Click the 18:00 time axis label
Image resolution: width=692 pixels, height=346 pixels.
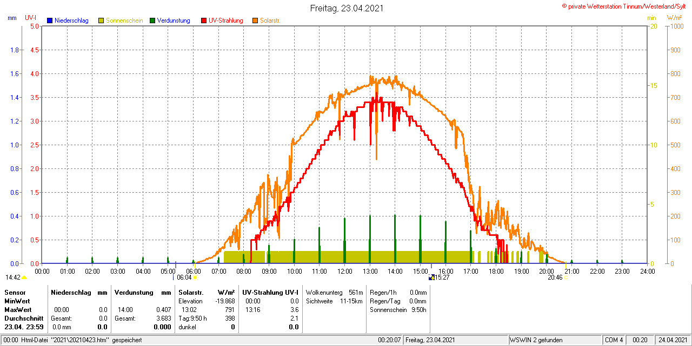tap(496, 271)
